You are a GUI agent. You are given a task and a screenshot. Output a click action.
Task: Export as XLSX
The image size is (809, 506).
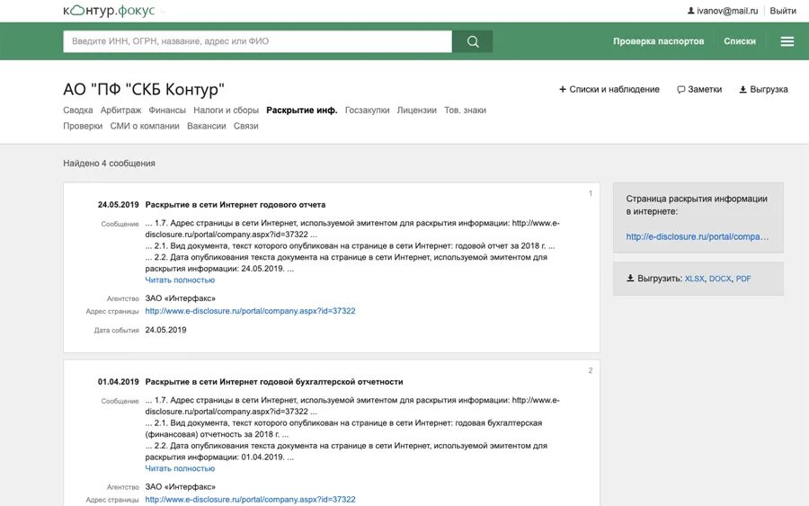point(694,279)
